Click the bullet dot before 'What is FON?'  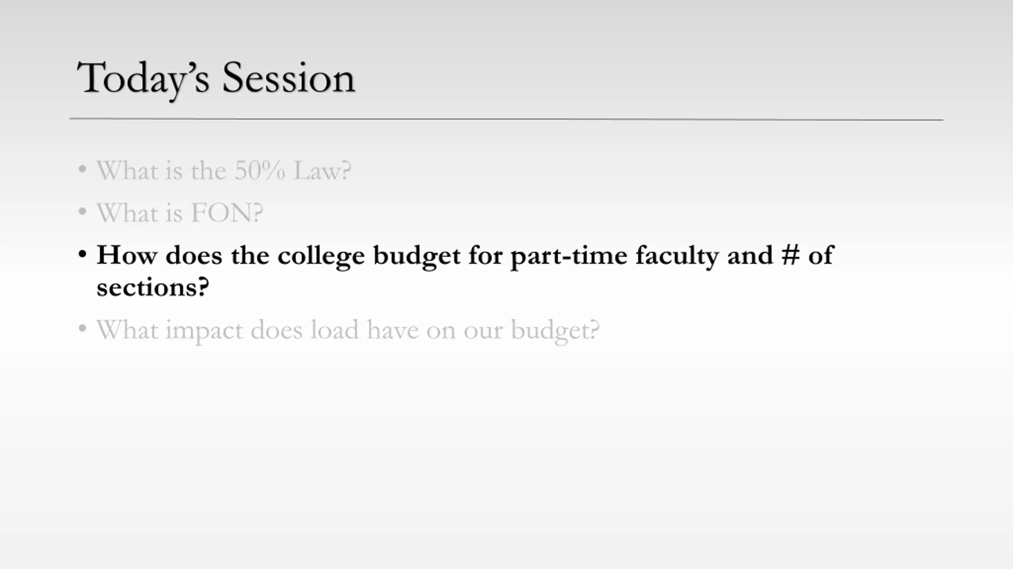[82, 212]
